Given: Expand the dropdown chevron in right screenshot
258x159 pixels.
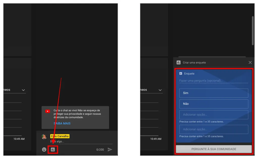Looking at the screenshot, I should coord(160,90).
